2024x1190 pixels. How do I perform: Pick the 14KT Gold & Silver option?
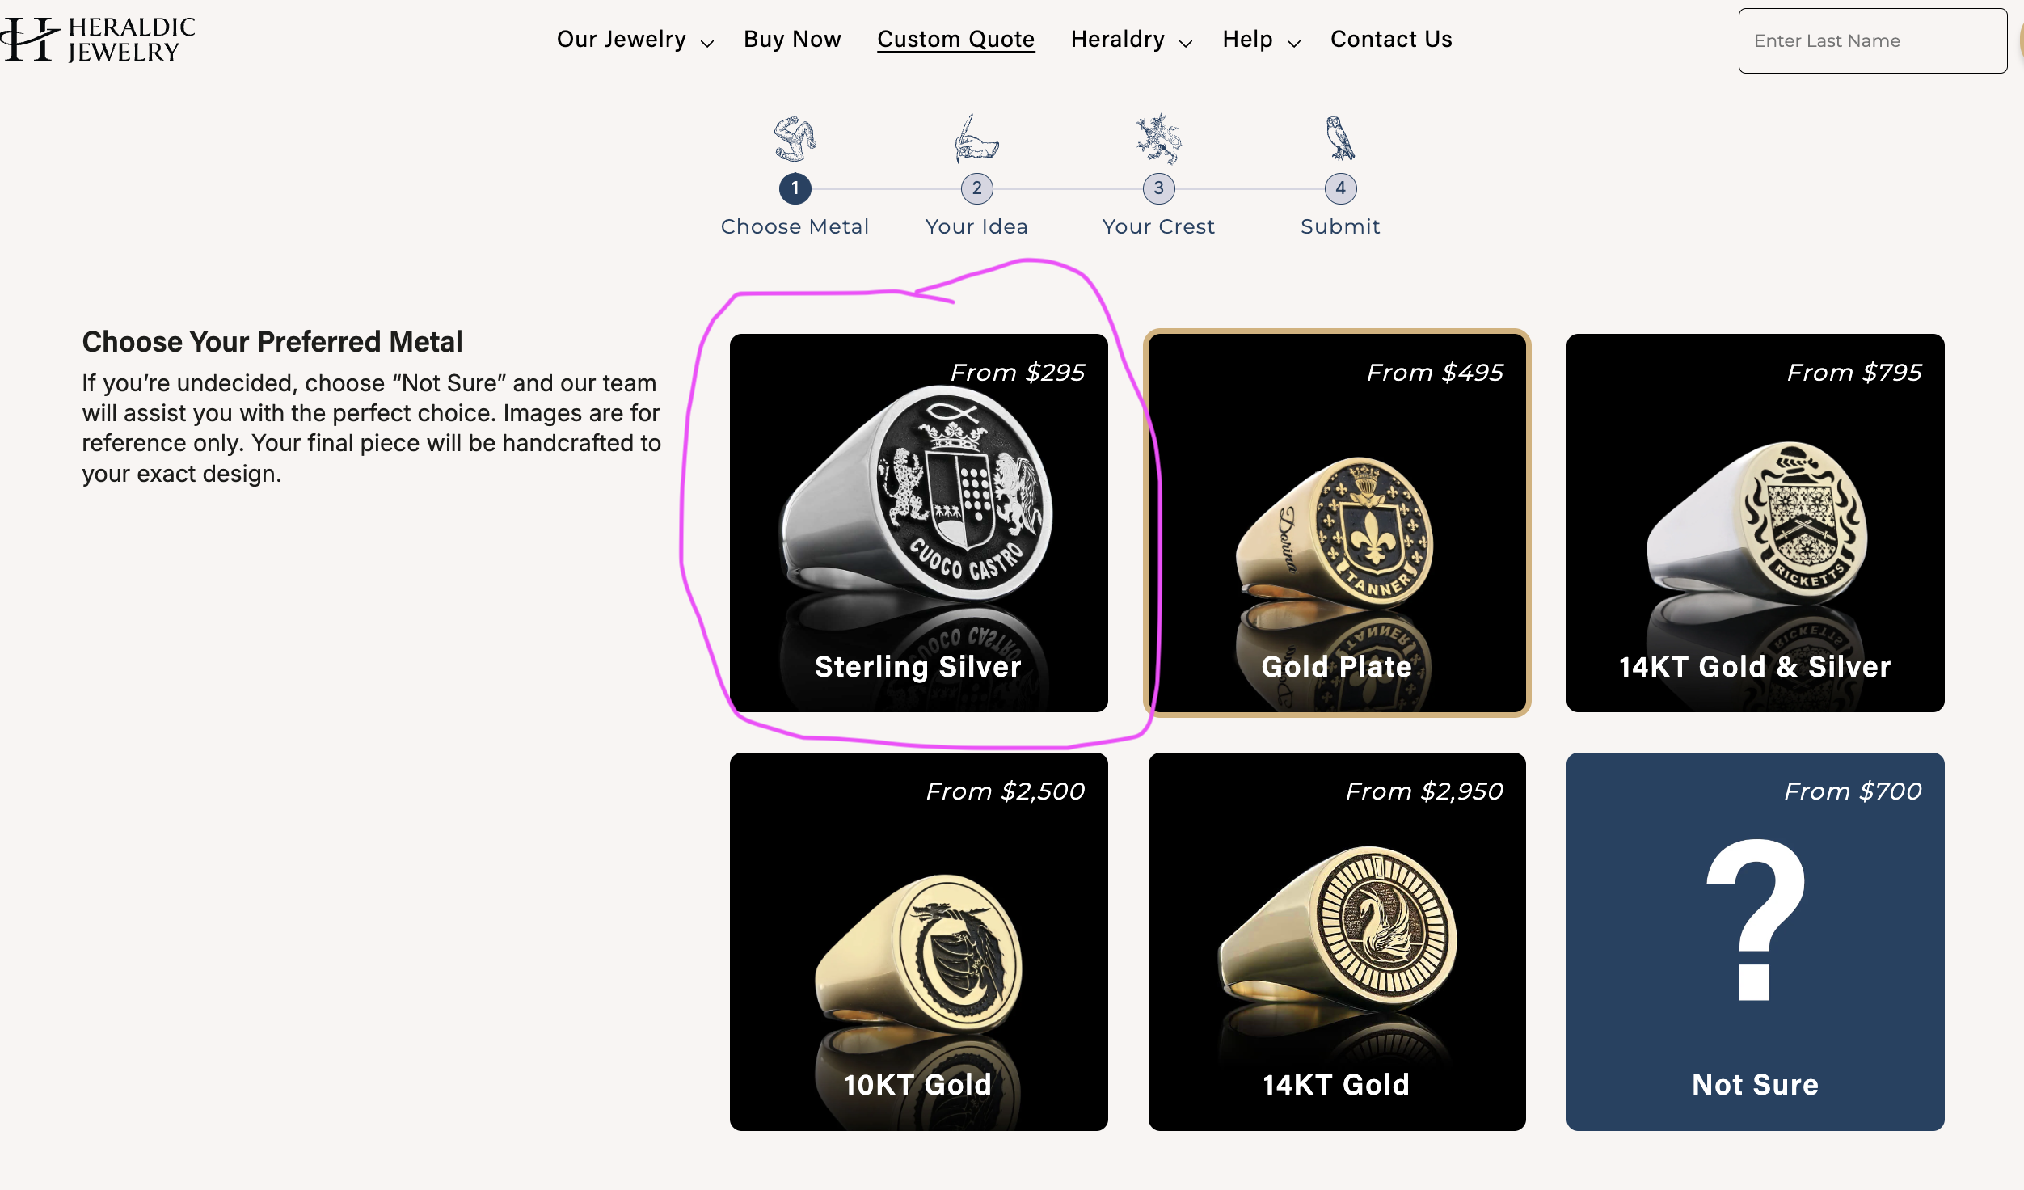coord(1755,523)
